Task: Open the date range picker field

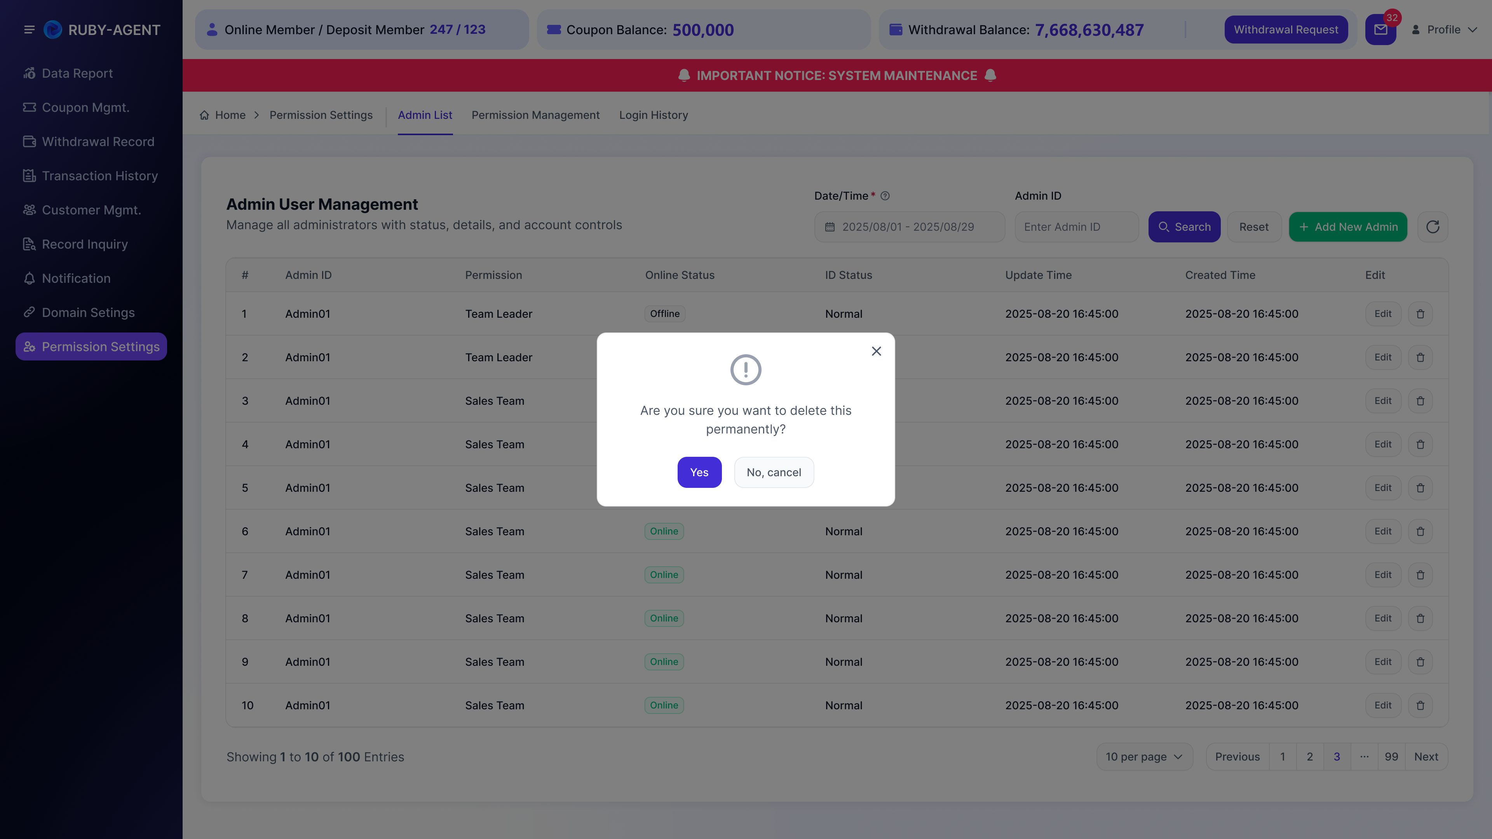Action: coord(909,227)
